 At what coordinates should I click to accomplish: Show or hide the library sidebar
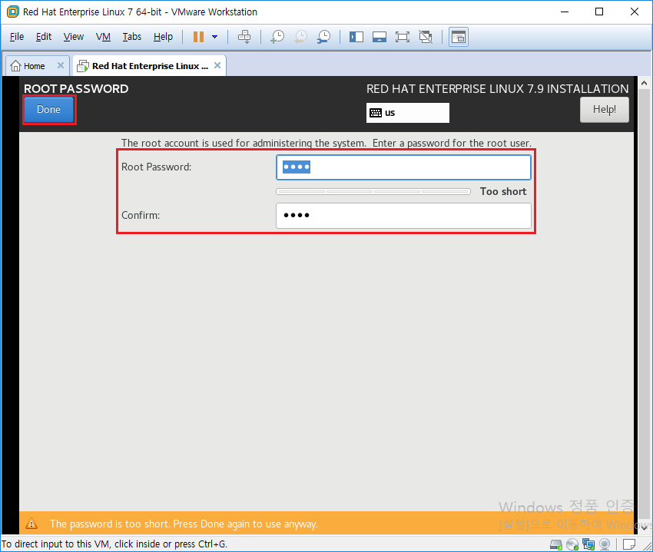[356, 37]
